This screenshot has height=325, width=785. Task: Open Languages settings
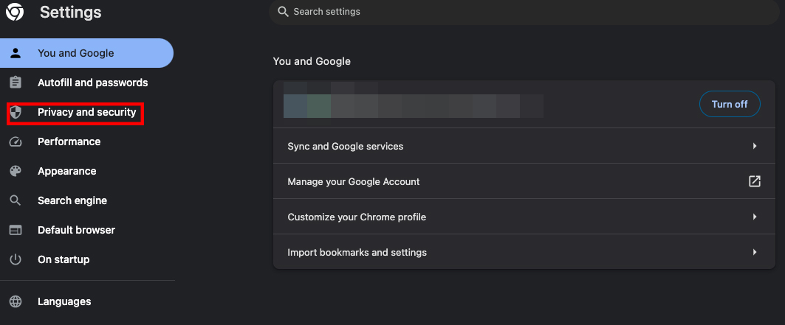86,301
